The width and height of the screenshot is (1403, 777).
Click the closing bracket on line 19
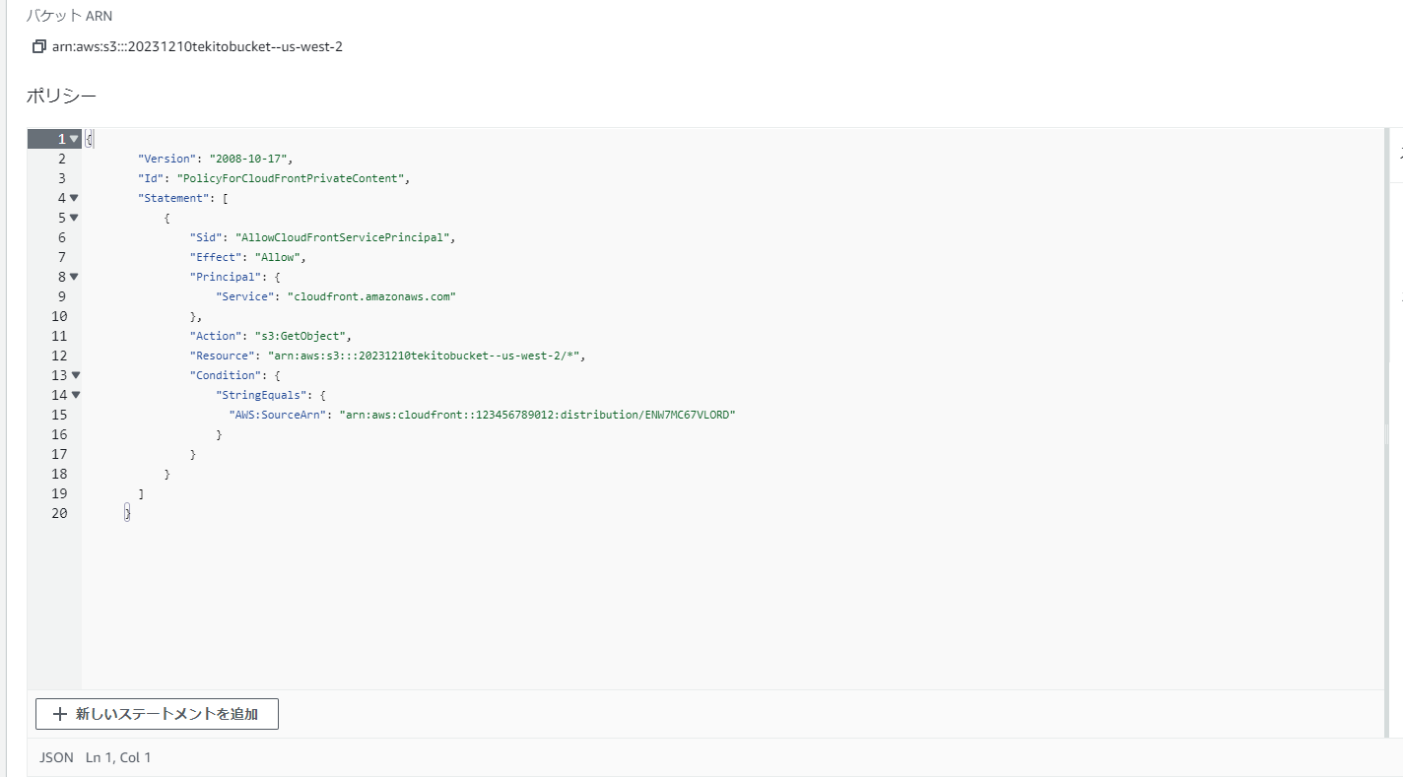coord(141,493)
